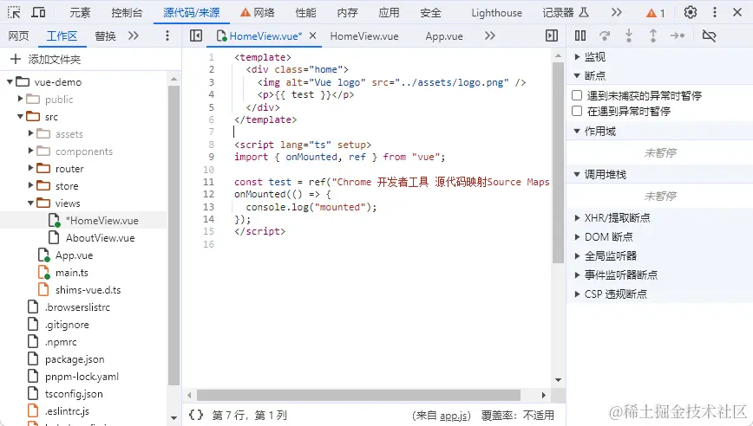
Task: Switch to second HomeView.vue editor tab
Action: 364,36
